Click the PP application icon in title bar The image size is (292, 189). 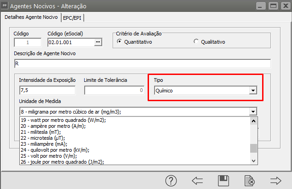click(x=6, y=6)
